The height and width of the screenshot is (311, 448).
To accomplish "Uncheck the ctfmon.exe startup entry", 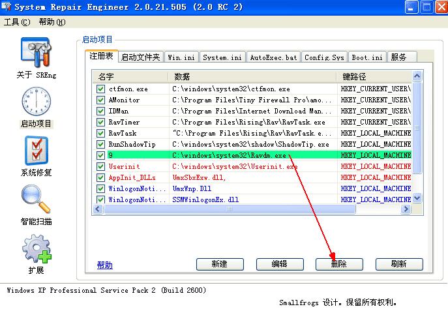I will click(100, 89).
